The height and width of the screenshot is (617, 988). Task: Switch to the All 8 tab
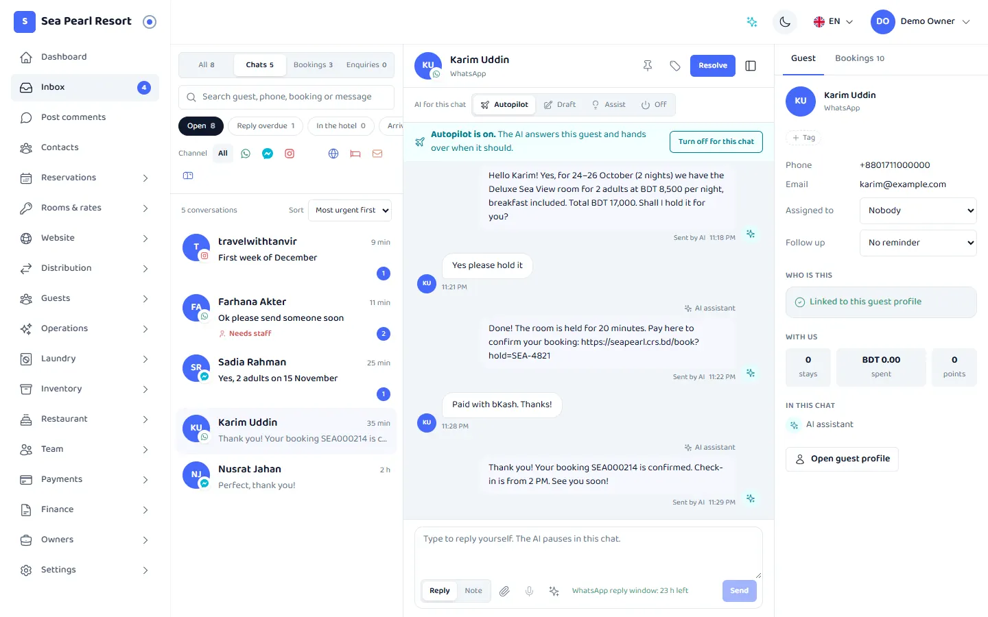point(207,65)
